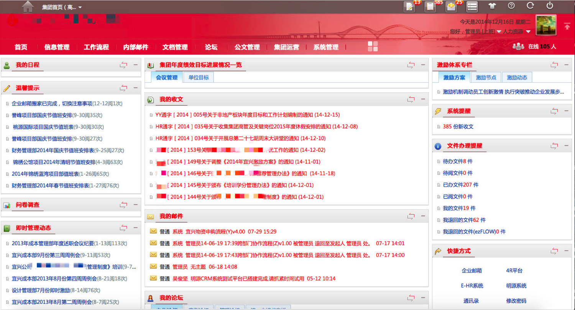Open help via the question mark icon
Viewport: 575px width, 310px height.
coord(511,6)
